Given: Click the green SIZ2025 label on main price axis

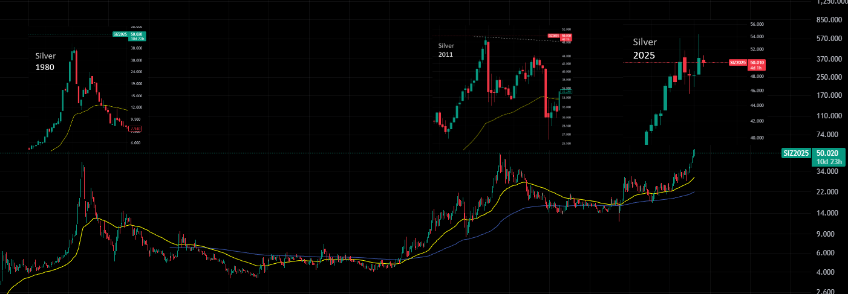Looking at the screenshot, I should tap(796, 153).
